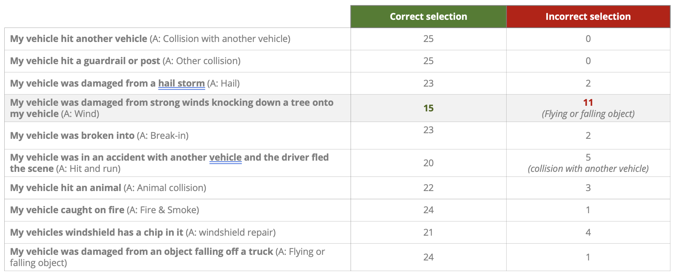
Task: Select 'My vehicle hit another vehicle' row label
Action: [79, 39]
